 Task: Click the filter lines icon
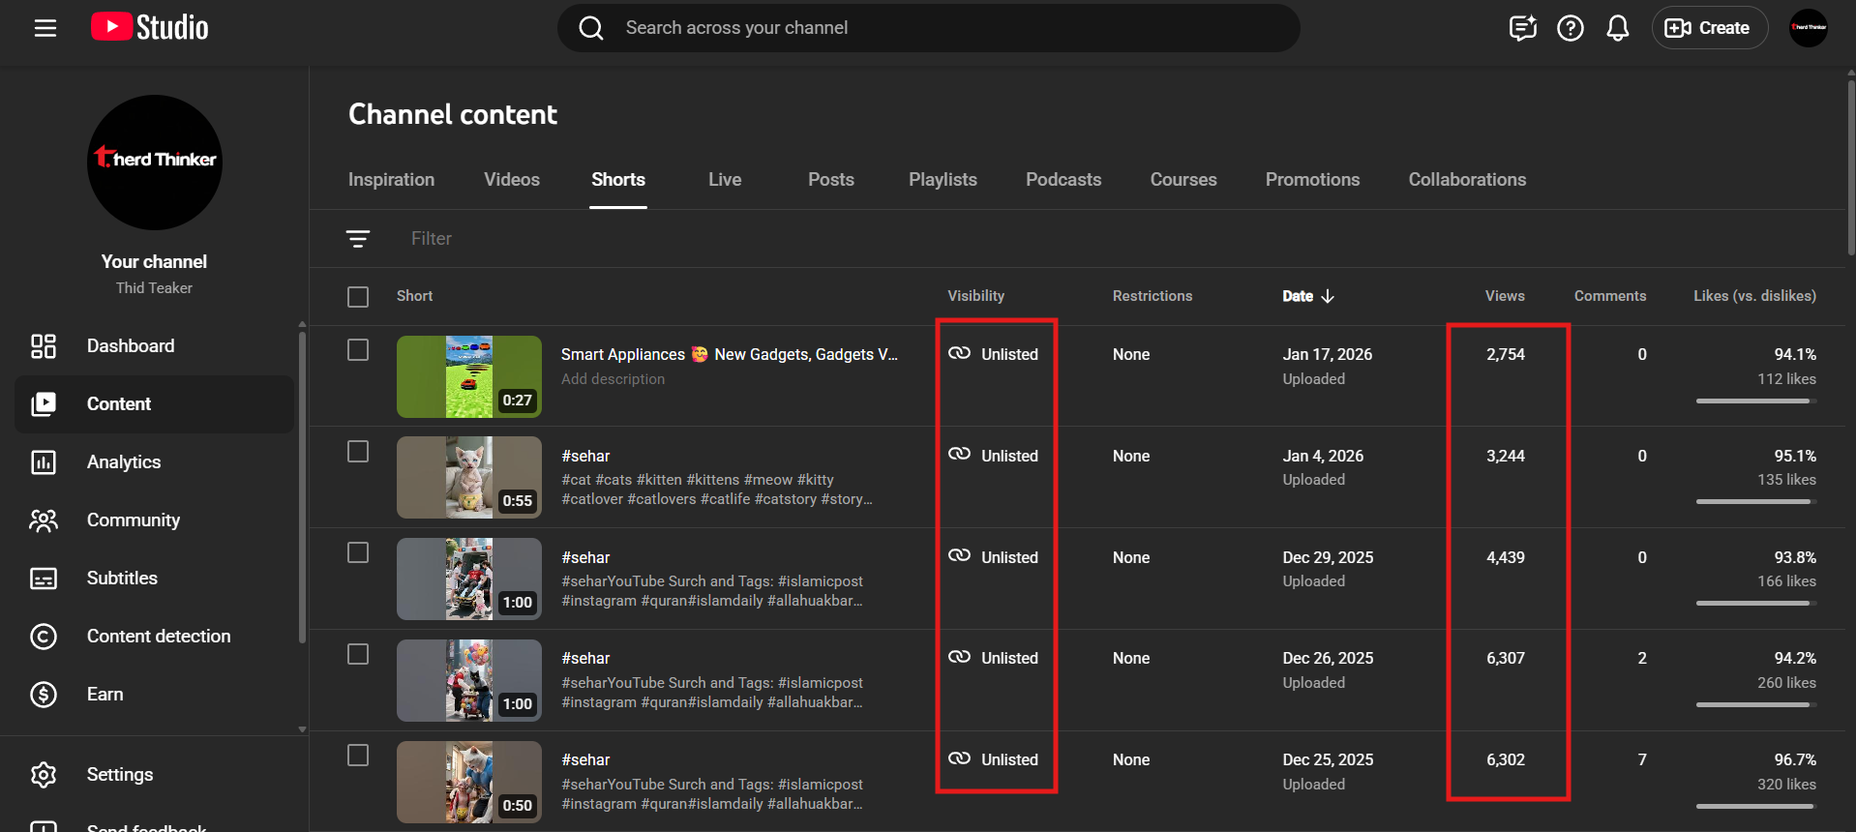358,239
